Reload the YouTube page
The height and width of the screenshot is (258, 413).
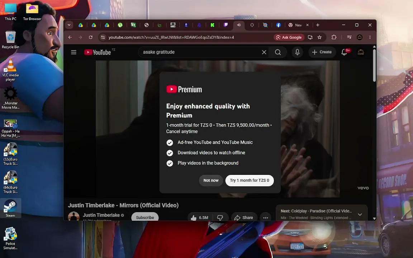click(91, 37)
